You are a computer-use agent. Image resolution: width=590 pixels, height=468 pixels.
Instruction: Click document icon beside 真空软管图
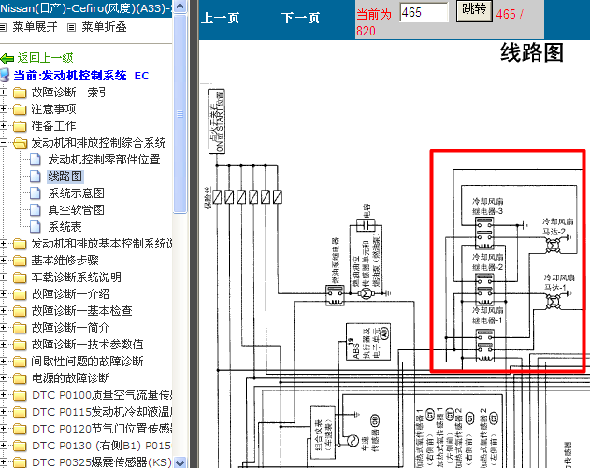35,210
